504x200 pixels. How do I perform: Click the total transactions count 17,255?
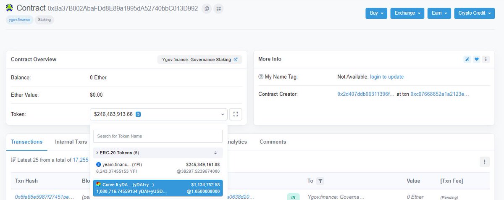point(81,160)
